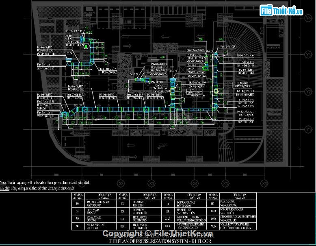The width and height of the screenshot is (316, 246).
Task: Click the X5 grid axis bubble
Action: tap(226, 183)
